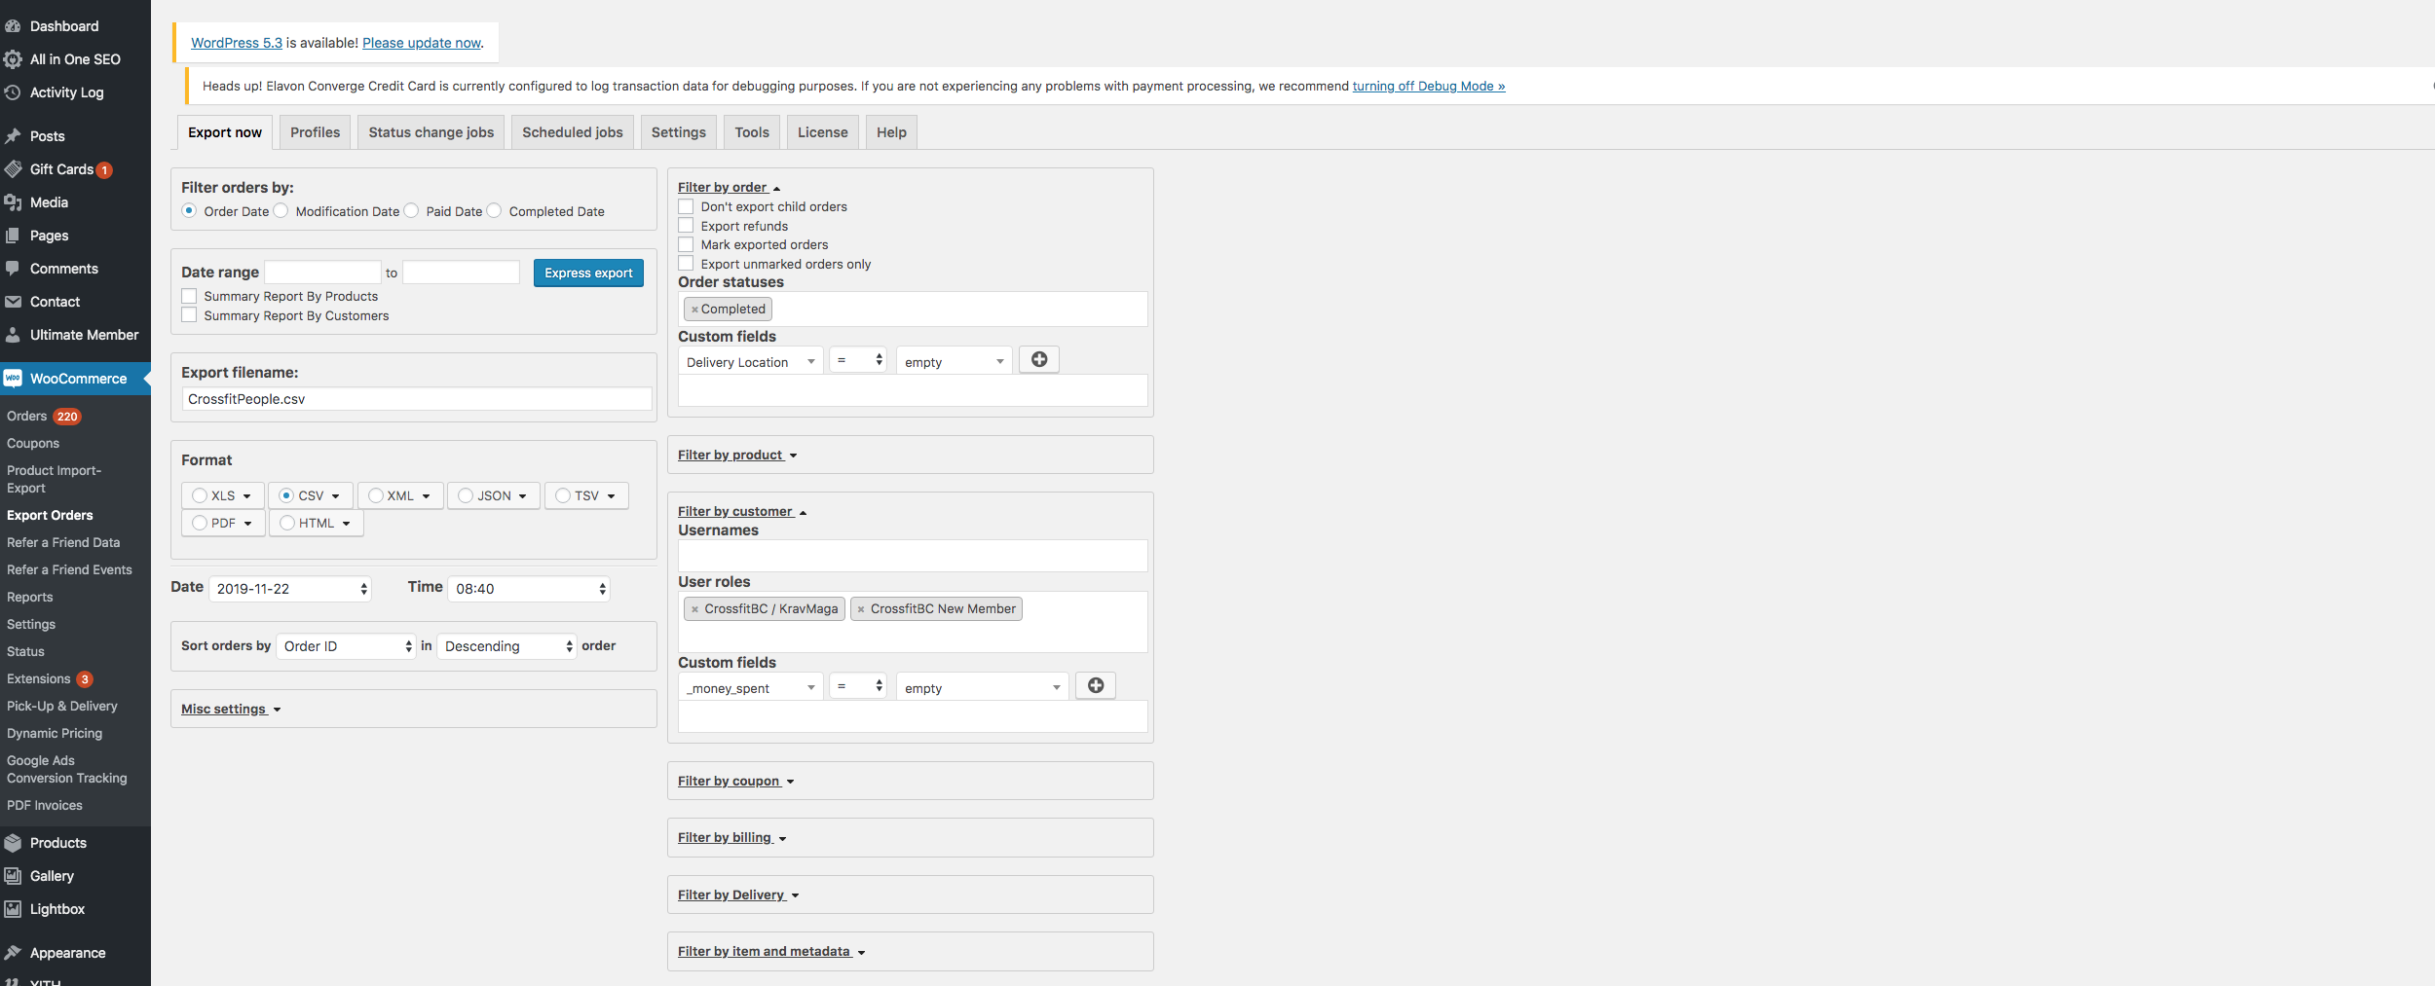
Task: Select the Paid Date radio button
Action: coord(412,211)
